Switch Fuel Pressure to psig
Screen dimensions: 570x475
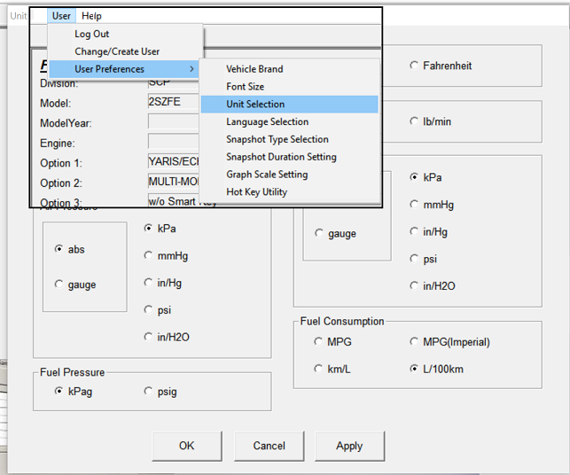pyautogui.click(x=149, y=391)
